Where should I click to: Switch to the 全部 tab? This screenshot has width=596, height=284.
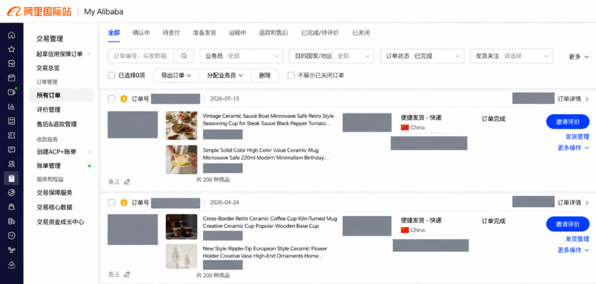click(x=113, y=33)
